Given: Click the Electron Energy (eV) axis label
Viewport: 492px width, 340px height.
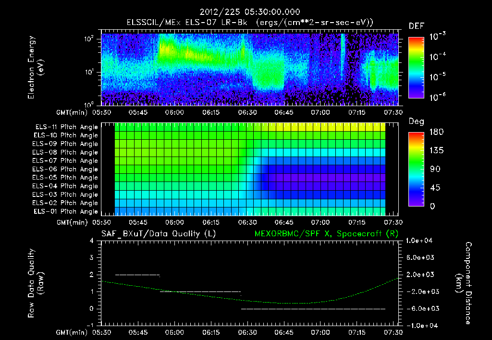Looking at the screenshot, I should (x=35, y=67).
